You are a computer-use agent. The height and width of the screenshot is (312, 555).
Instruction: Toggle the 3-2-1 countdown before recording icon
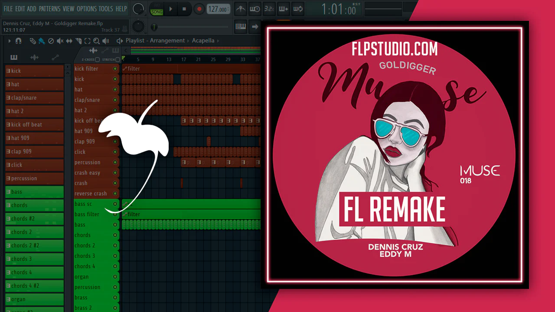tap(269, 9)
